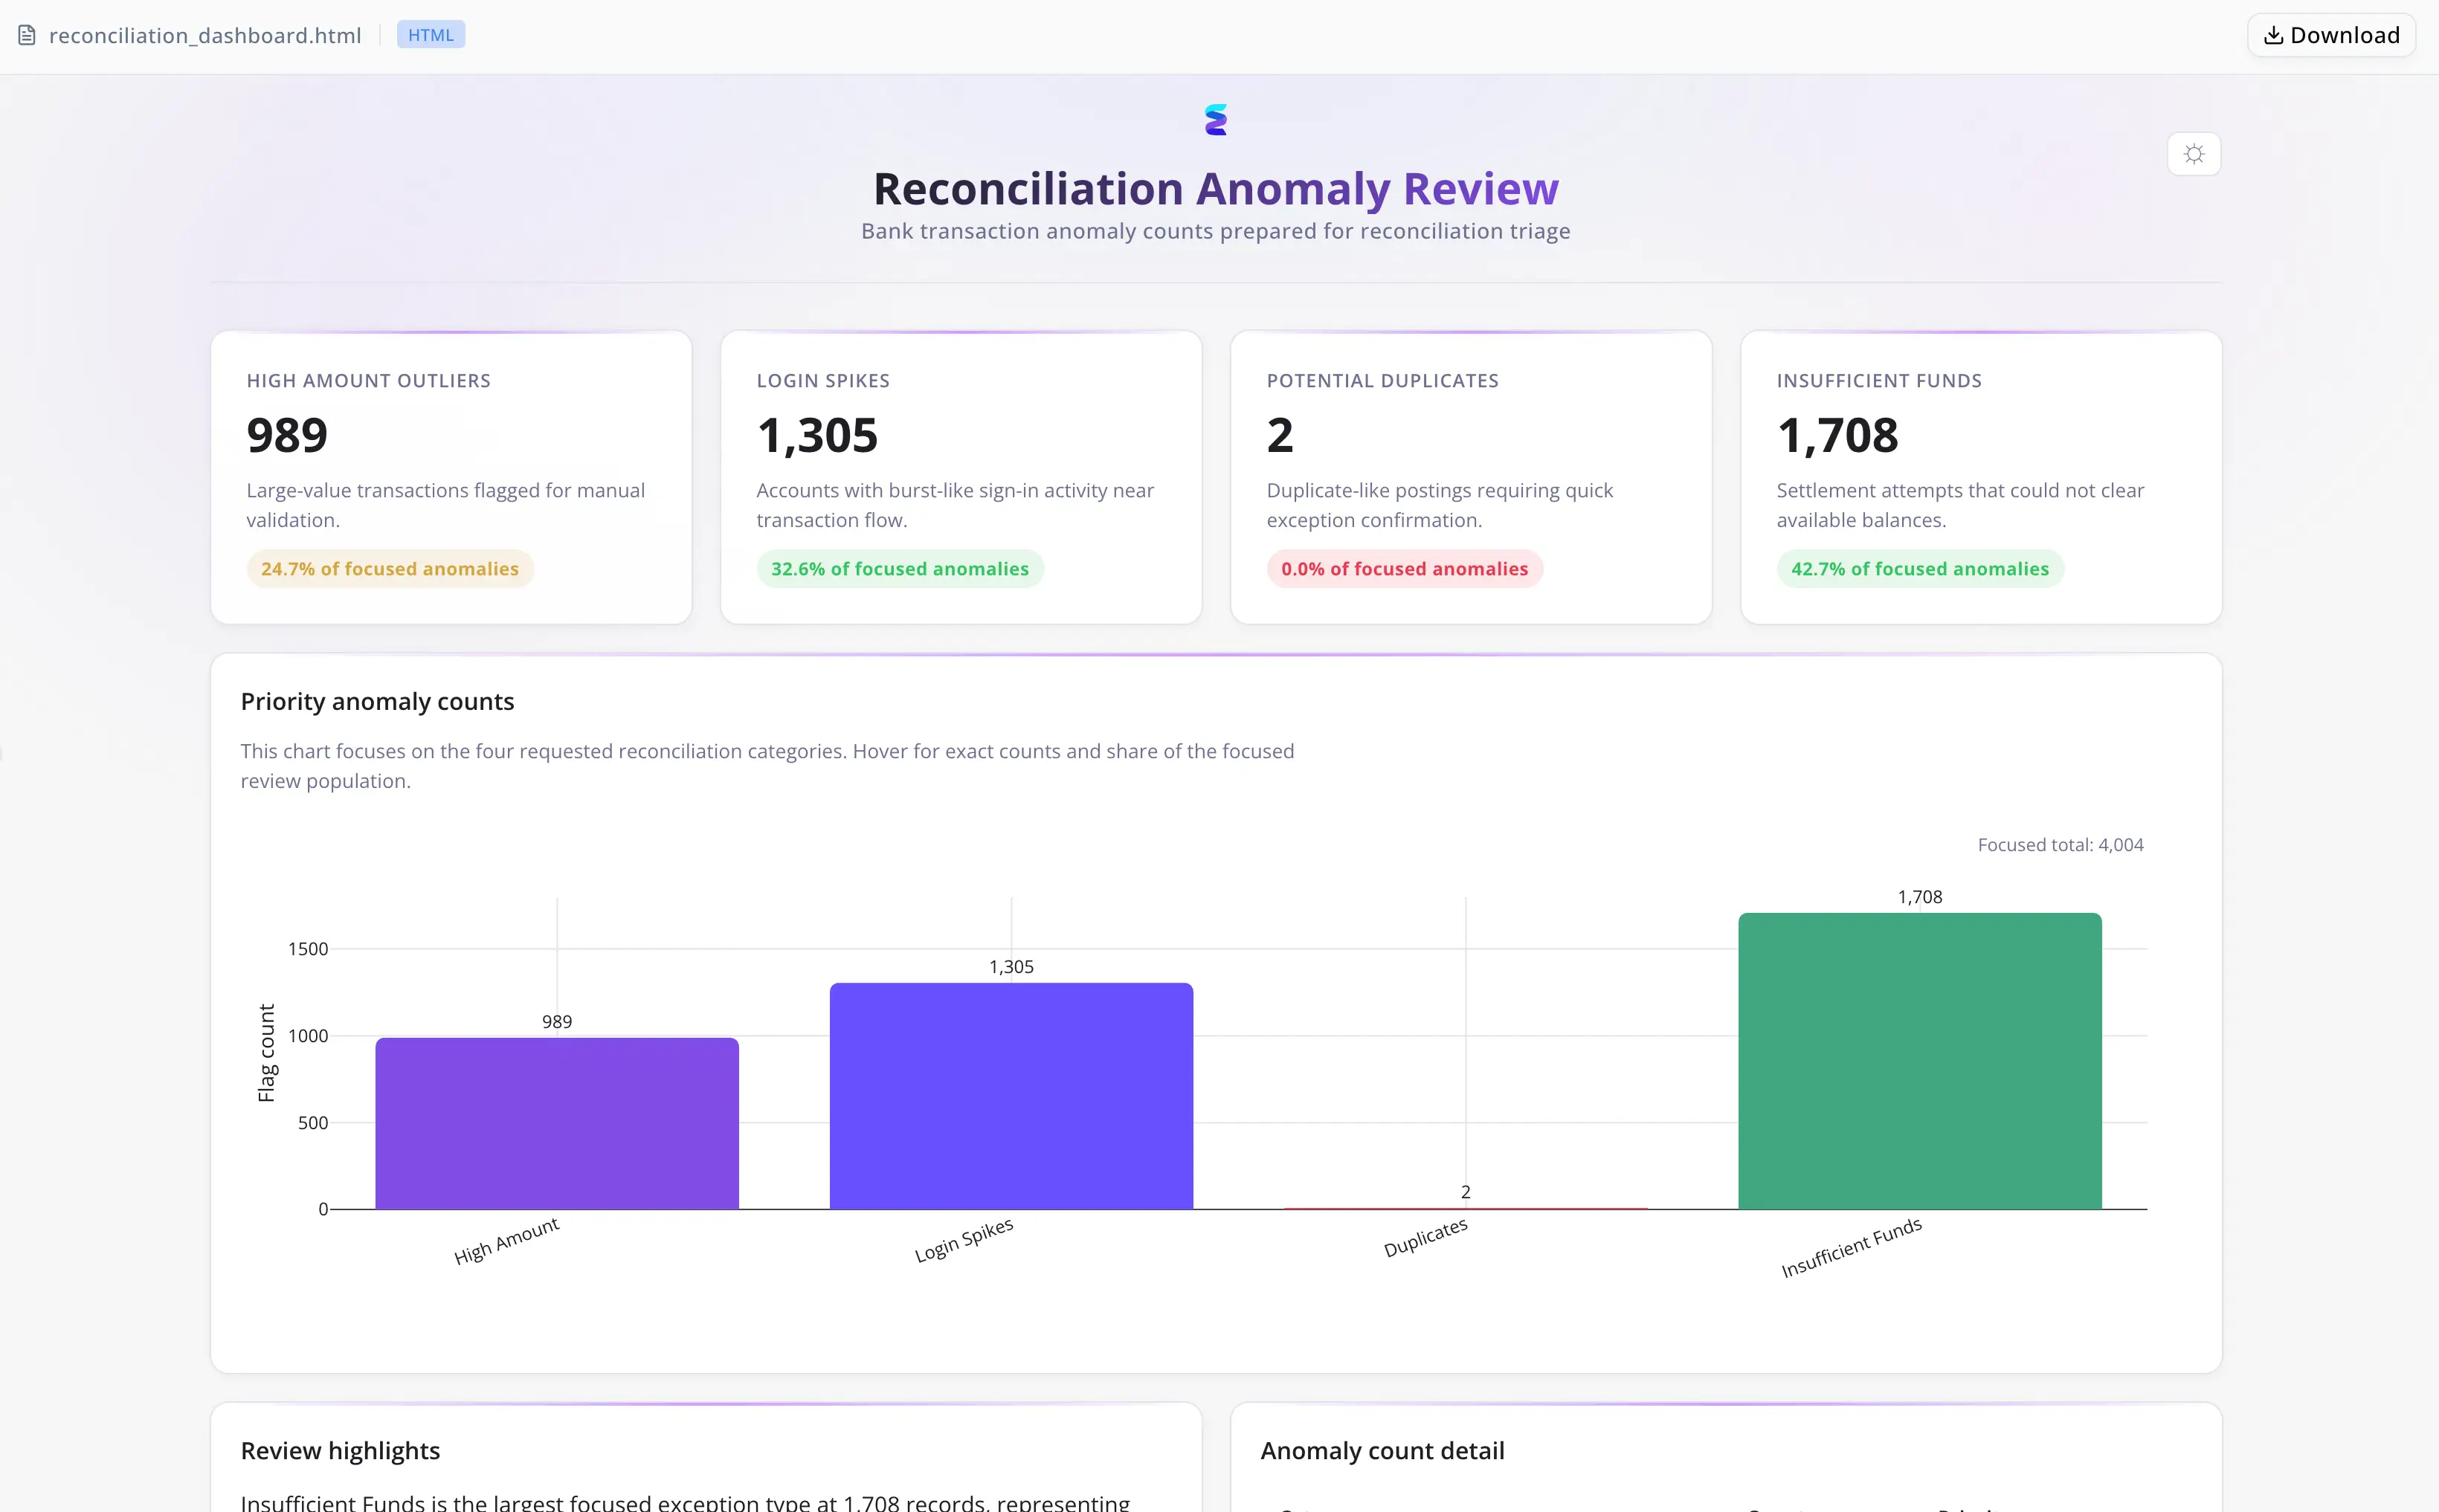Click the 1,708 data label above Insufficient Funds bar

tap(1920, 897)
